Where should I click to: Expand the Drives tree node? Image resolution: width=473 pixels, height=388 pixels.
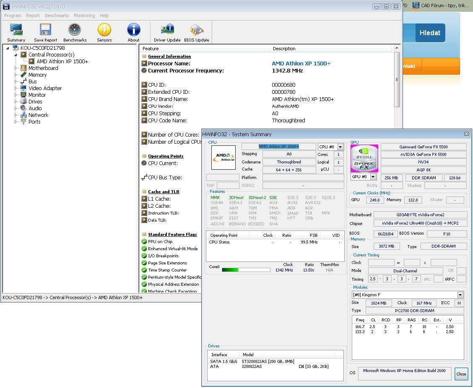[x=16, y=101]
